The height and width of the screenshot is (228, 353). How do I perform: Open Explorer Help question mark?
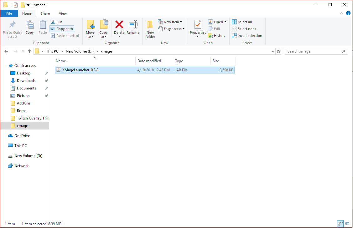pos(348,13)
